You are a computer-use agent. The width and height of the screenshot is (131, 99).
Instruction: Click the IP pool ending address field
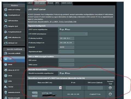pos(67,43)
